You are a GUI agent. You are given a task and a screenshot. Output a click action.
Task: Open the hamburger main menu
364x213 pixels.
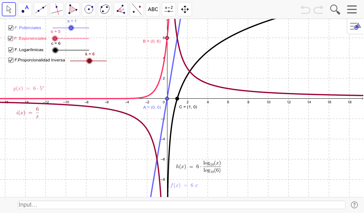(352, 10)
